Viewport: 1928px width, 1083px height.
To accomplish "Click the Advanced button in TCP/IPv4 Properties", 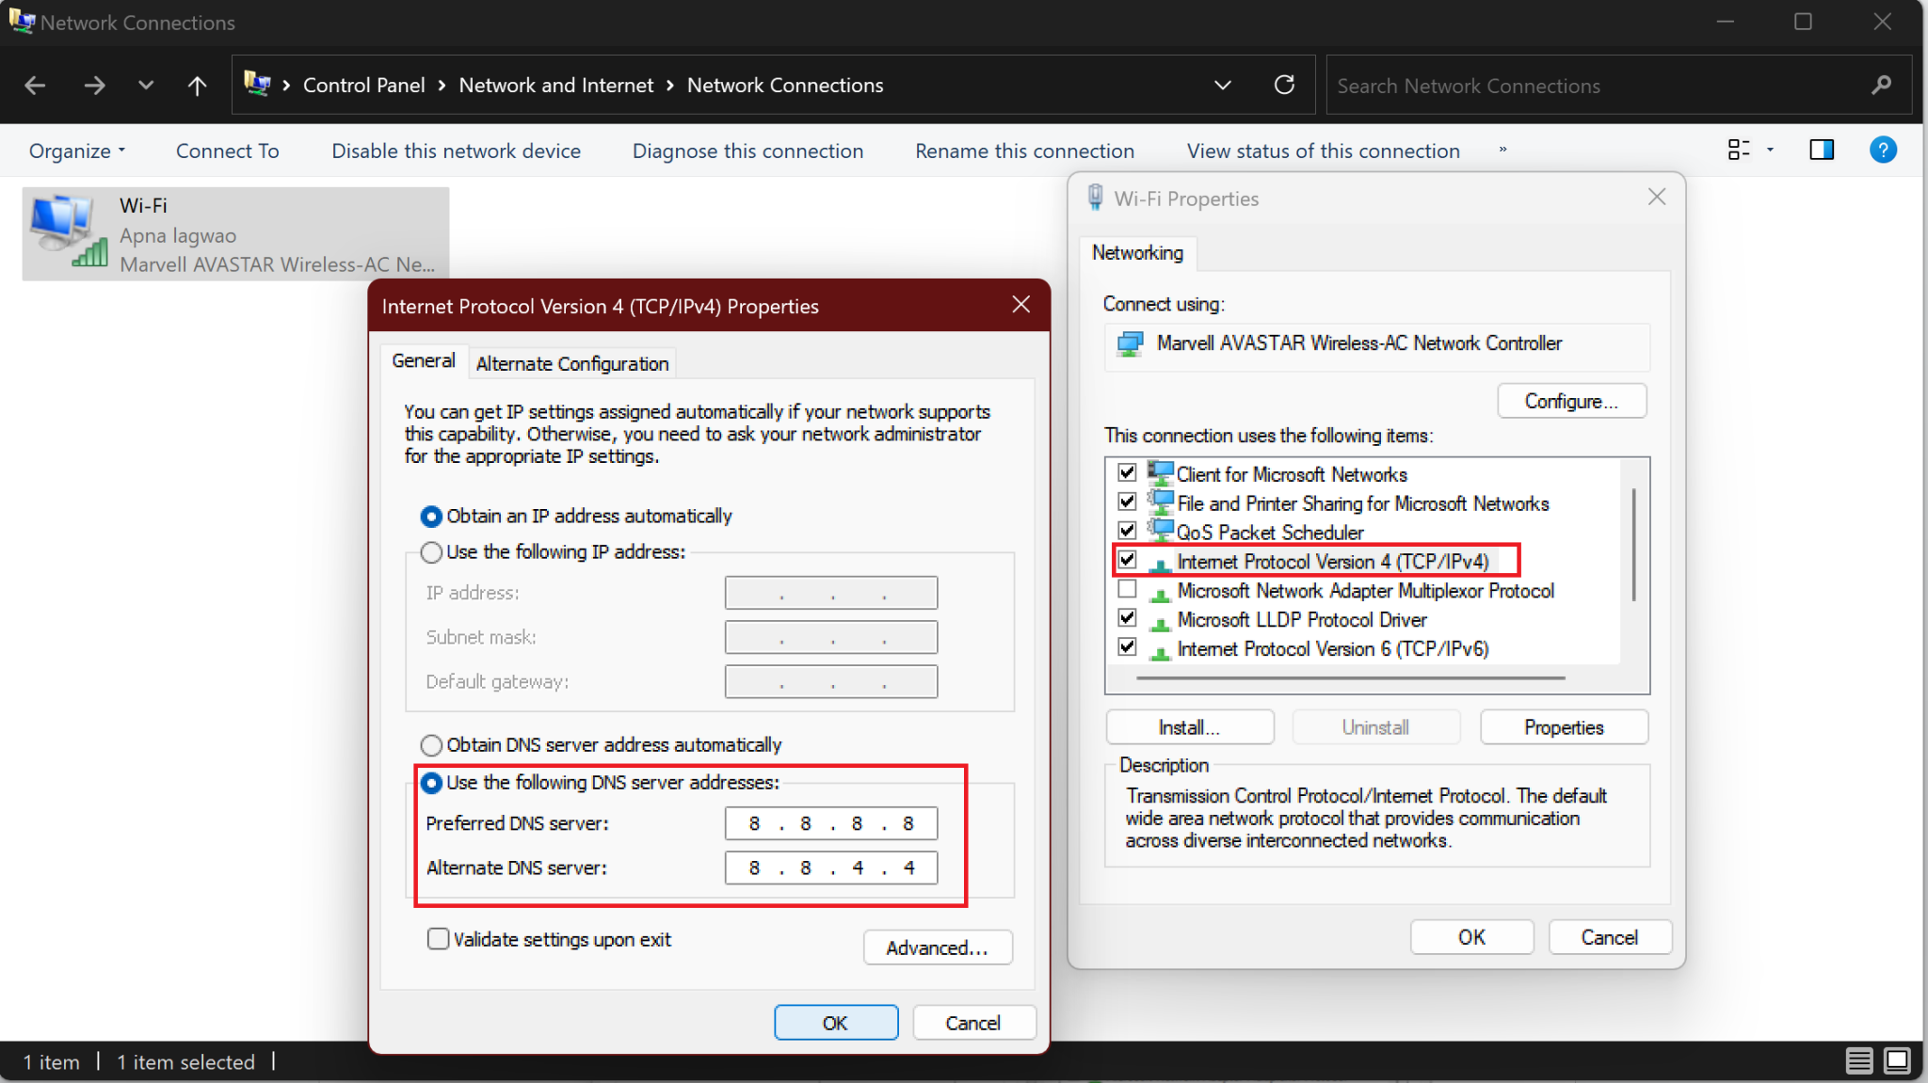I will [x=934, y=947].
